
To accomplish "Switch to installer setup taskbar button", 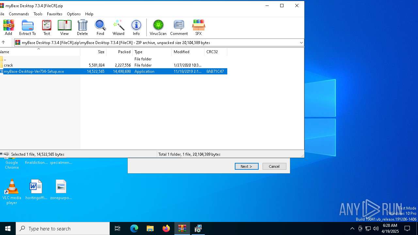I will click(x=198, y=228).
